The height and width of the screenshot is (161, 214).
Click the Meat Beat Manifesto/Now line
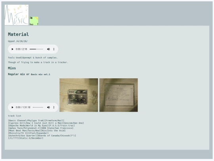[37, 131]
